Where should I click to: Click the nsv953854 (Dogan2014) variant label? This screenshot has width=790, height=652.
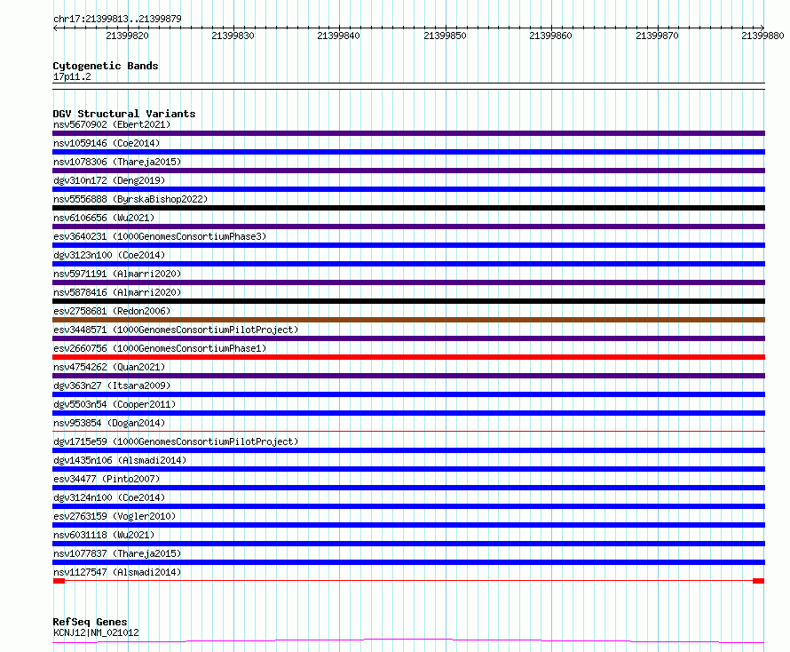[x=109, y=423]
